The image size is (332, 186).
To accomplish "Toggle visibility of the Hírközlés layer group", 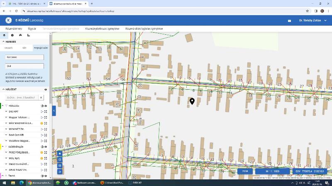I will coord(46,106).
